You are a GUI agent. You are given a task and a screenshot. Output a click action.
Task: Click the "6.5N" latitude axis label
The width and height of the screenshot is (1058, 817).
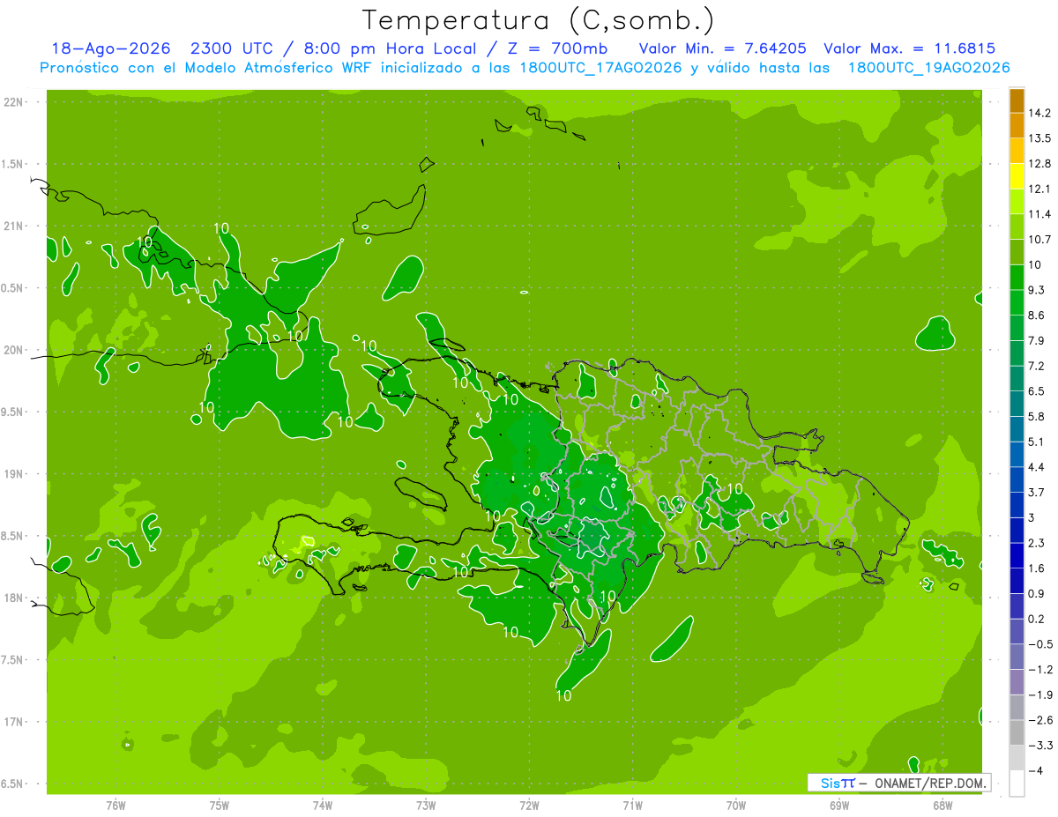coord(11,784)
